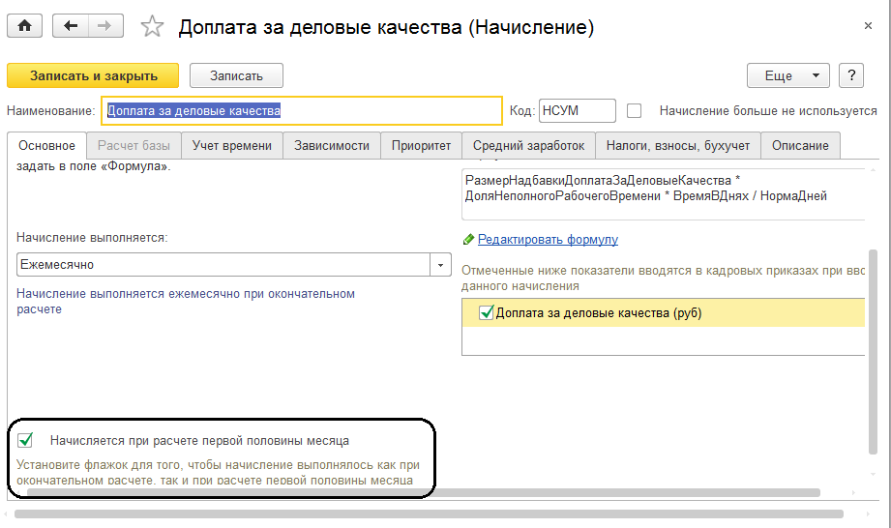Follow 'Редактировать формулу' link

pyautogui.click(x=548, y=240)
